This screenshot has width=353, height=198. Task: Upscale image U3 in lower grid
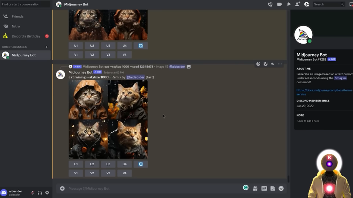108,164
